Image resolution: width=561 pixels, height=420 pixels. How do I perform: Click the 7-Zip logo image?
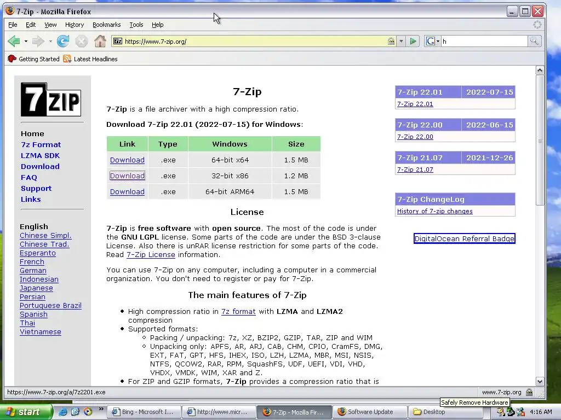(51, 100)
